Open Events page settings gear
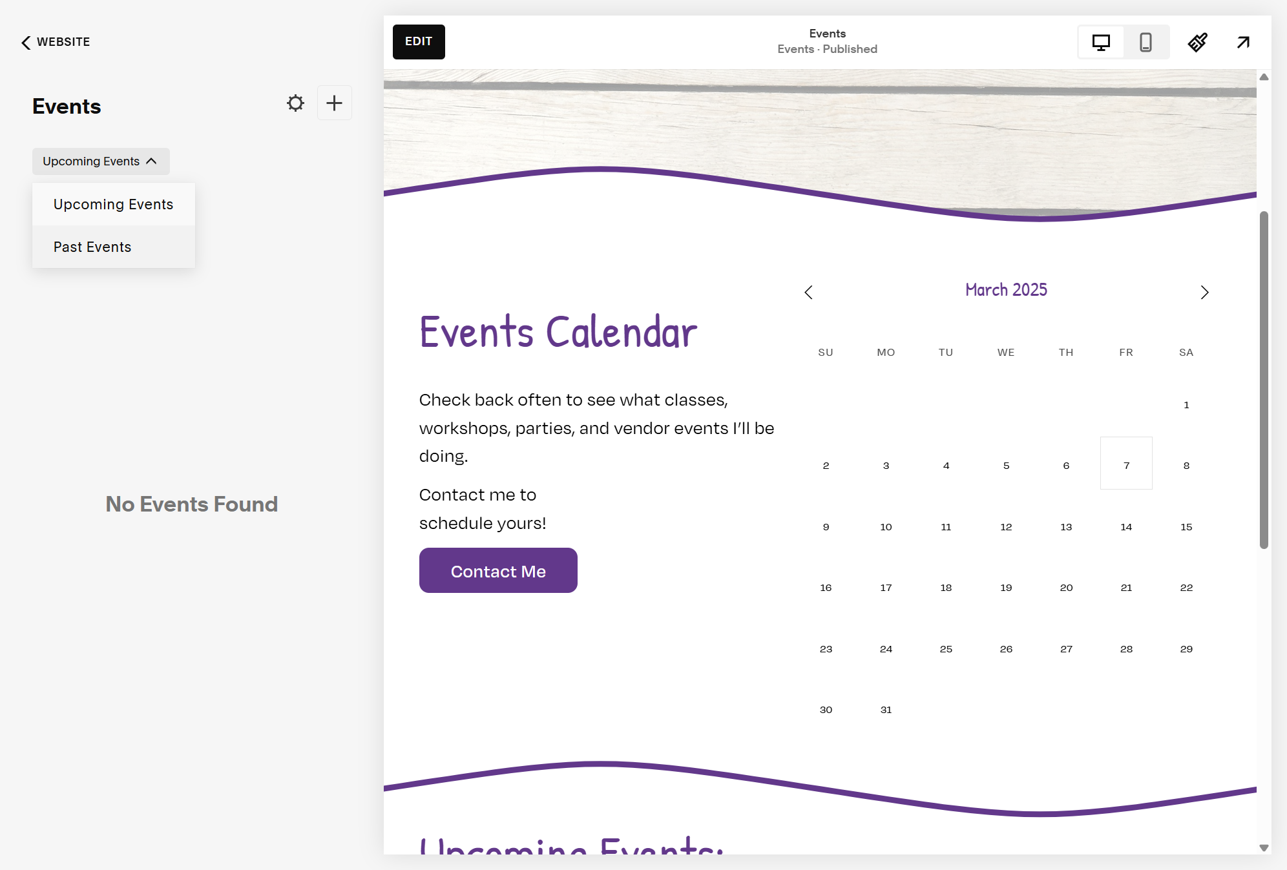The width and height of the screenshot is (1287, 870). [295, 103]
